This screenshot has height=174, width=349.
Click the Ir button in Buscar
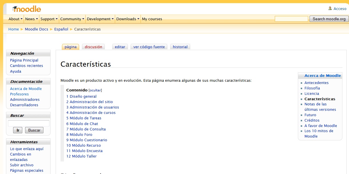pos(18,130)
